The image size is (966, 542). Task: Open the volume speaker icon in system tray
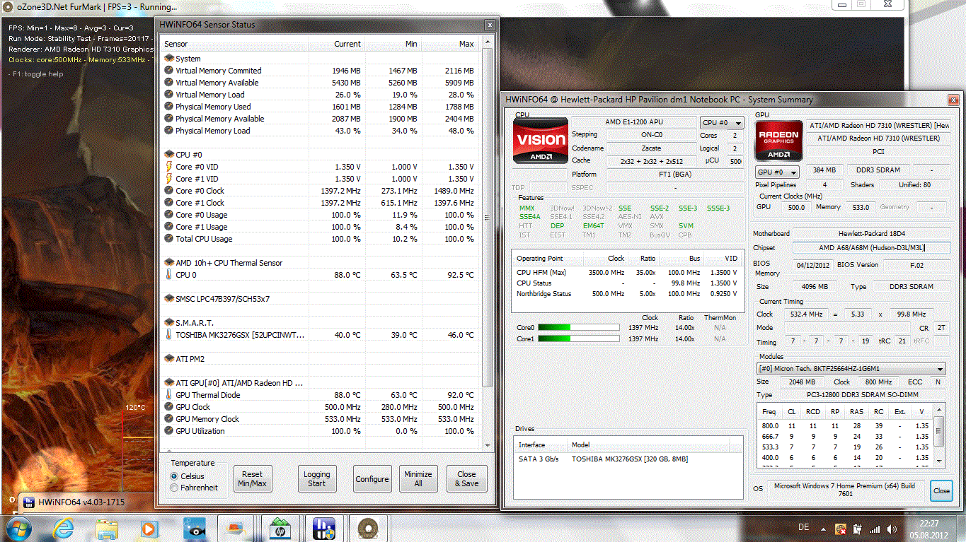pyautogui.click(x=893, y=529)
